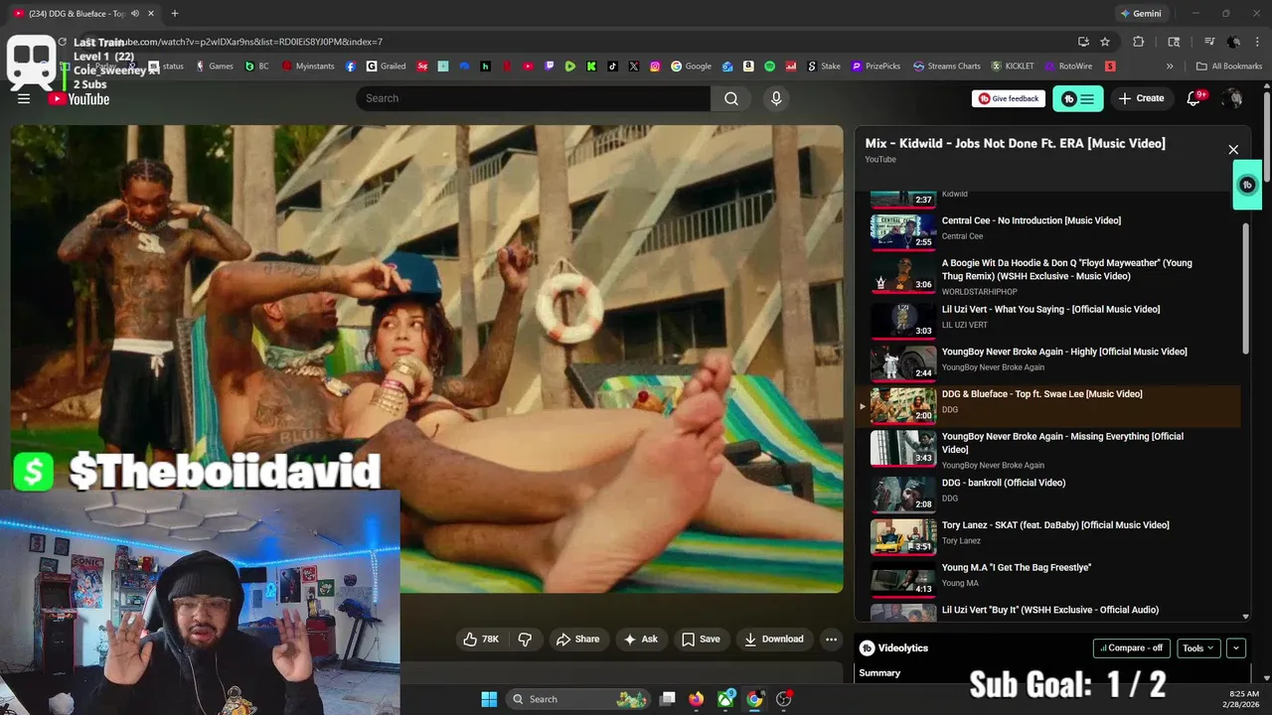Click the playlist panel scrollbar
Image resolution: width=1272 pixels, height=715 pixels.
point(1246,288)
